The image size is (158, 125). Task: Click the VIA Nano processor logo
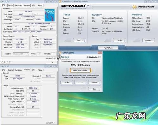50,15
